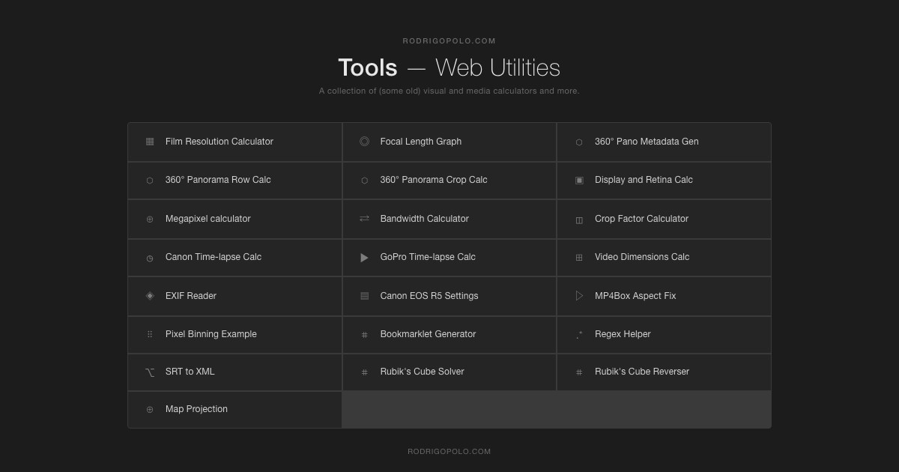Image resolution: width=899 pixels, height=472 pixels.
Task: Click the option symbol icon beside SRT to XML
Action: [150, 372]
